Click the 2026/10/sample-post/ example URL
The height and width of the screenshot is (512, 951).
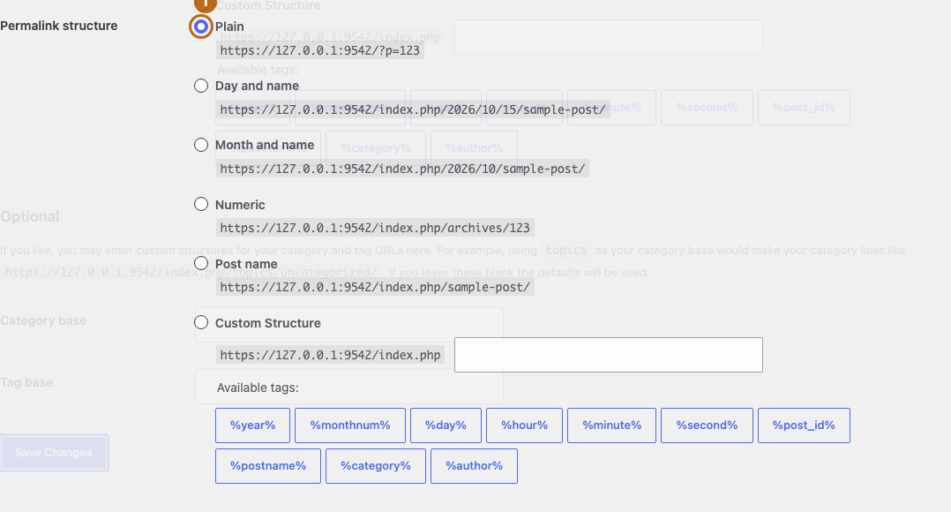click(x=402, y=169)
